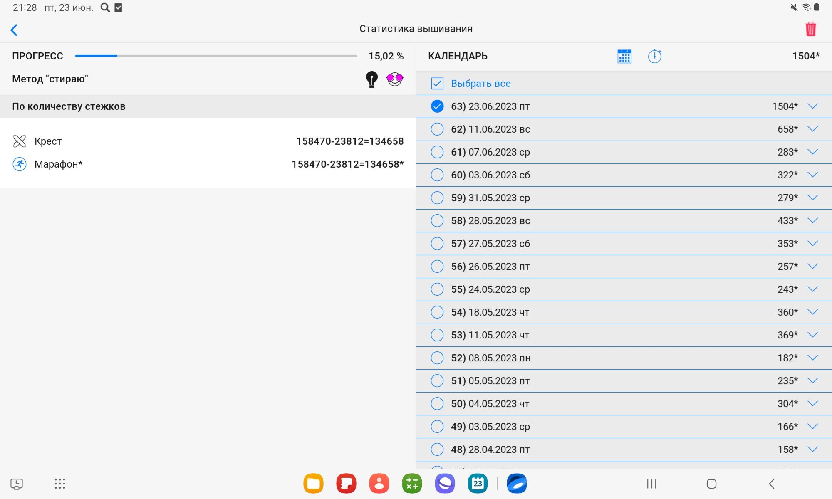
Task: Tap the 'Метод "стираю"' label
Action: 50,79
